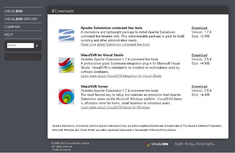Click the Follow @visualsvn button

click(23, 57)
